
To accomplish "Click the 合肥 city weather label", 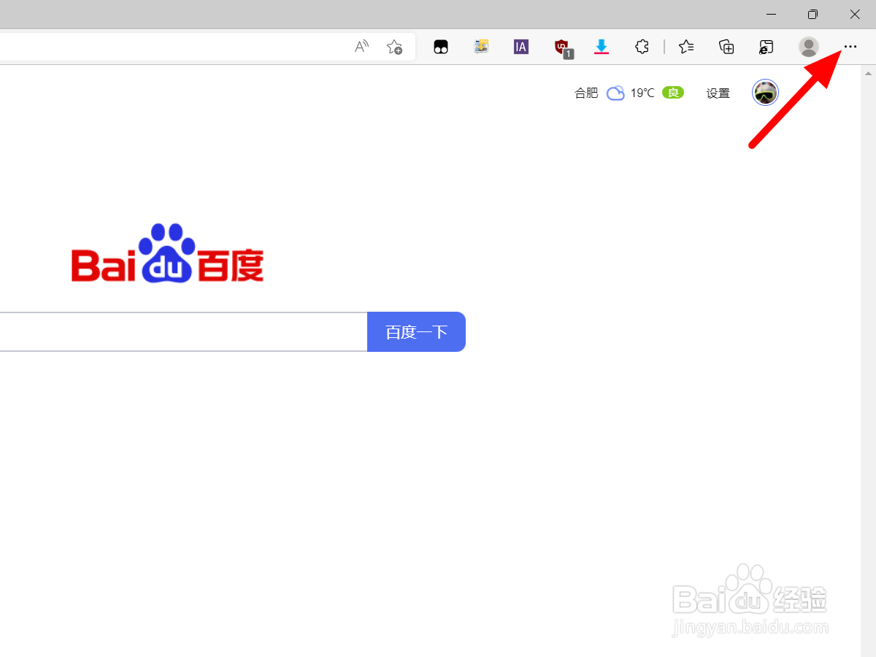I will click(586, 93).
